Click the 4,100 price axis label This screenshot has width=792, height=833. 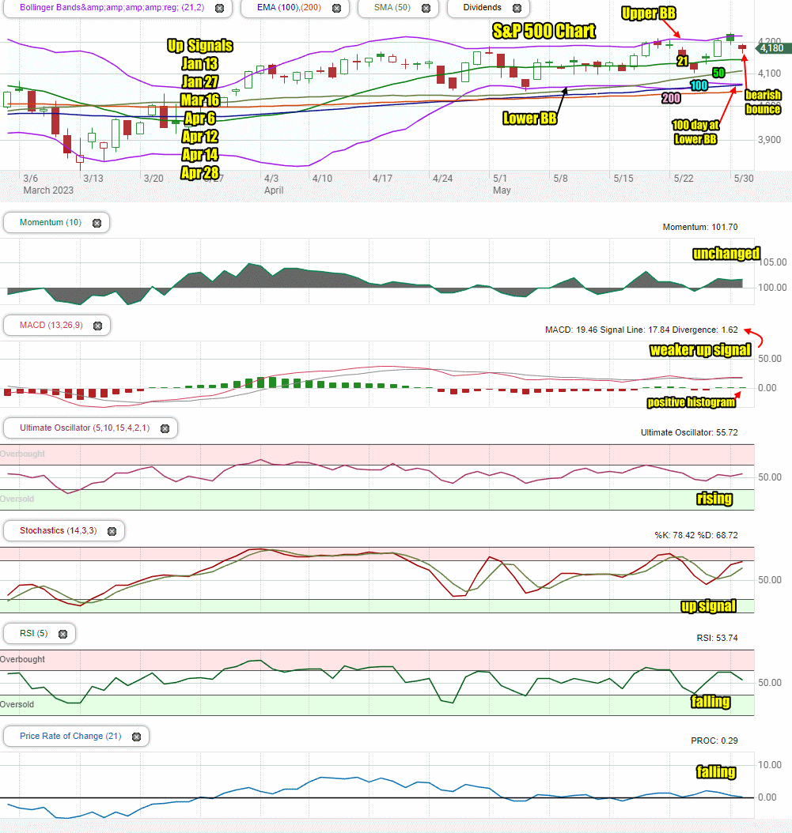769,73
